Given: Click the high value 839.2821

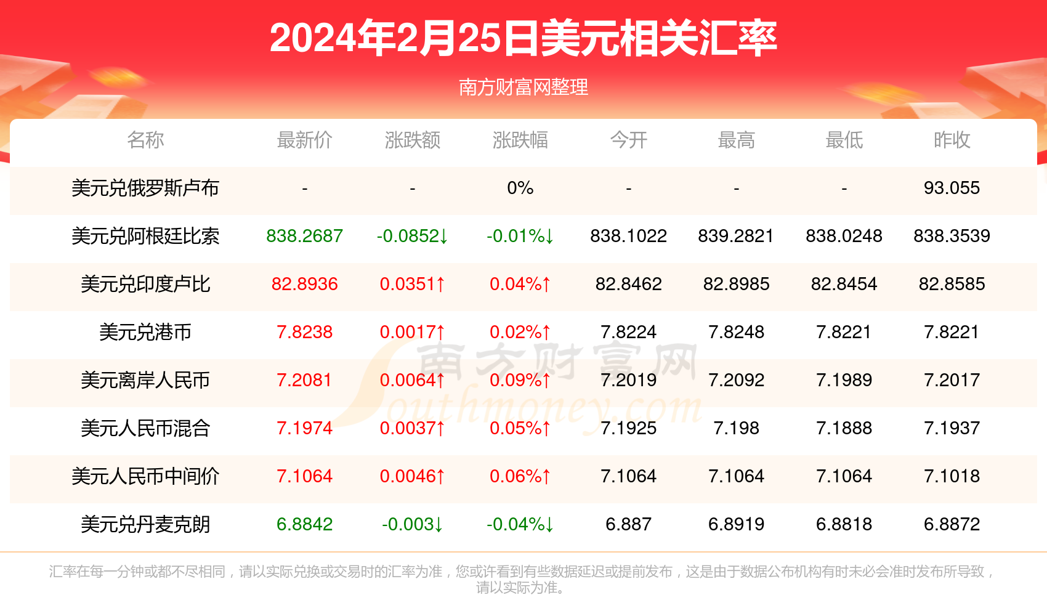Looking at the screenshot, I should click(x=737, y=237).
